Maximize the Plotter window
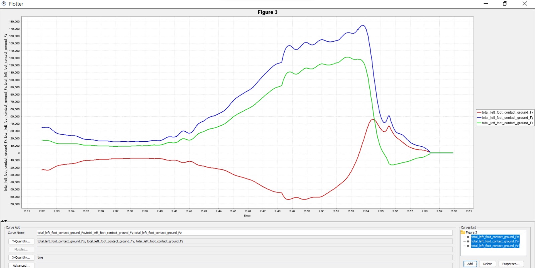Screen dimensions: 535x268 point(505,4)
